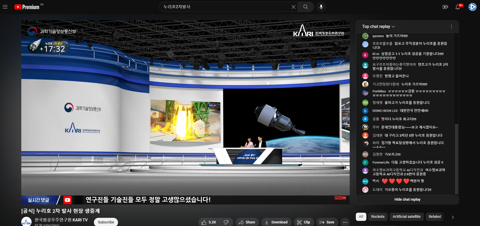Screen dimensions: 480x226
Task: Open more actions ellipsis under video
Action: pyautogui.click(x=345, y=222)
